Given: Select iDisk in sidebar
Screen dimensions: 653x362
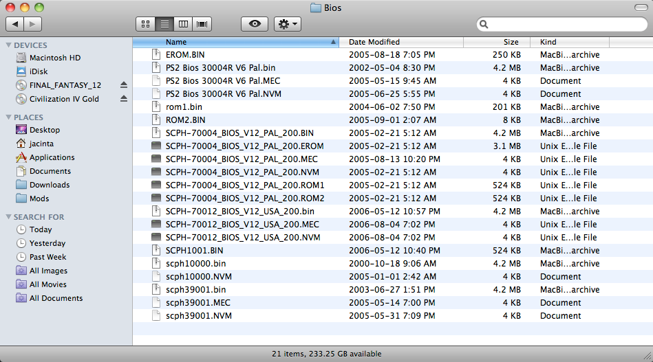Looking at the screenshot, I should [x=39, y=71].
